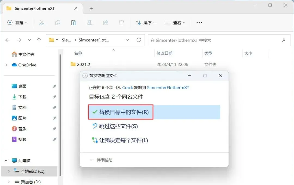Click the search box for SimcenterFlothermXT

[219, 40]
